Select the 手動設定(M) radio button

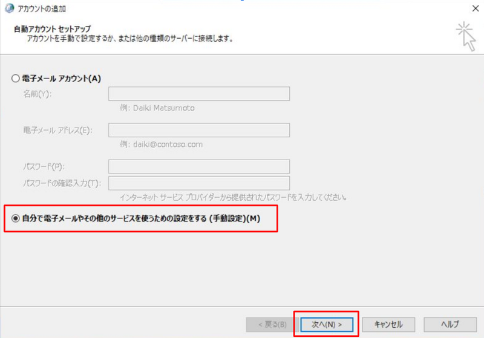(x=16, y=218)
